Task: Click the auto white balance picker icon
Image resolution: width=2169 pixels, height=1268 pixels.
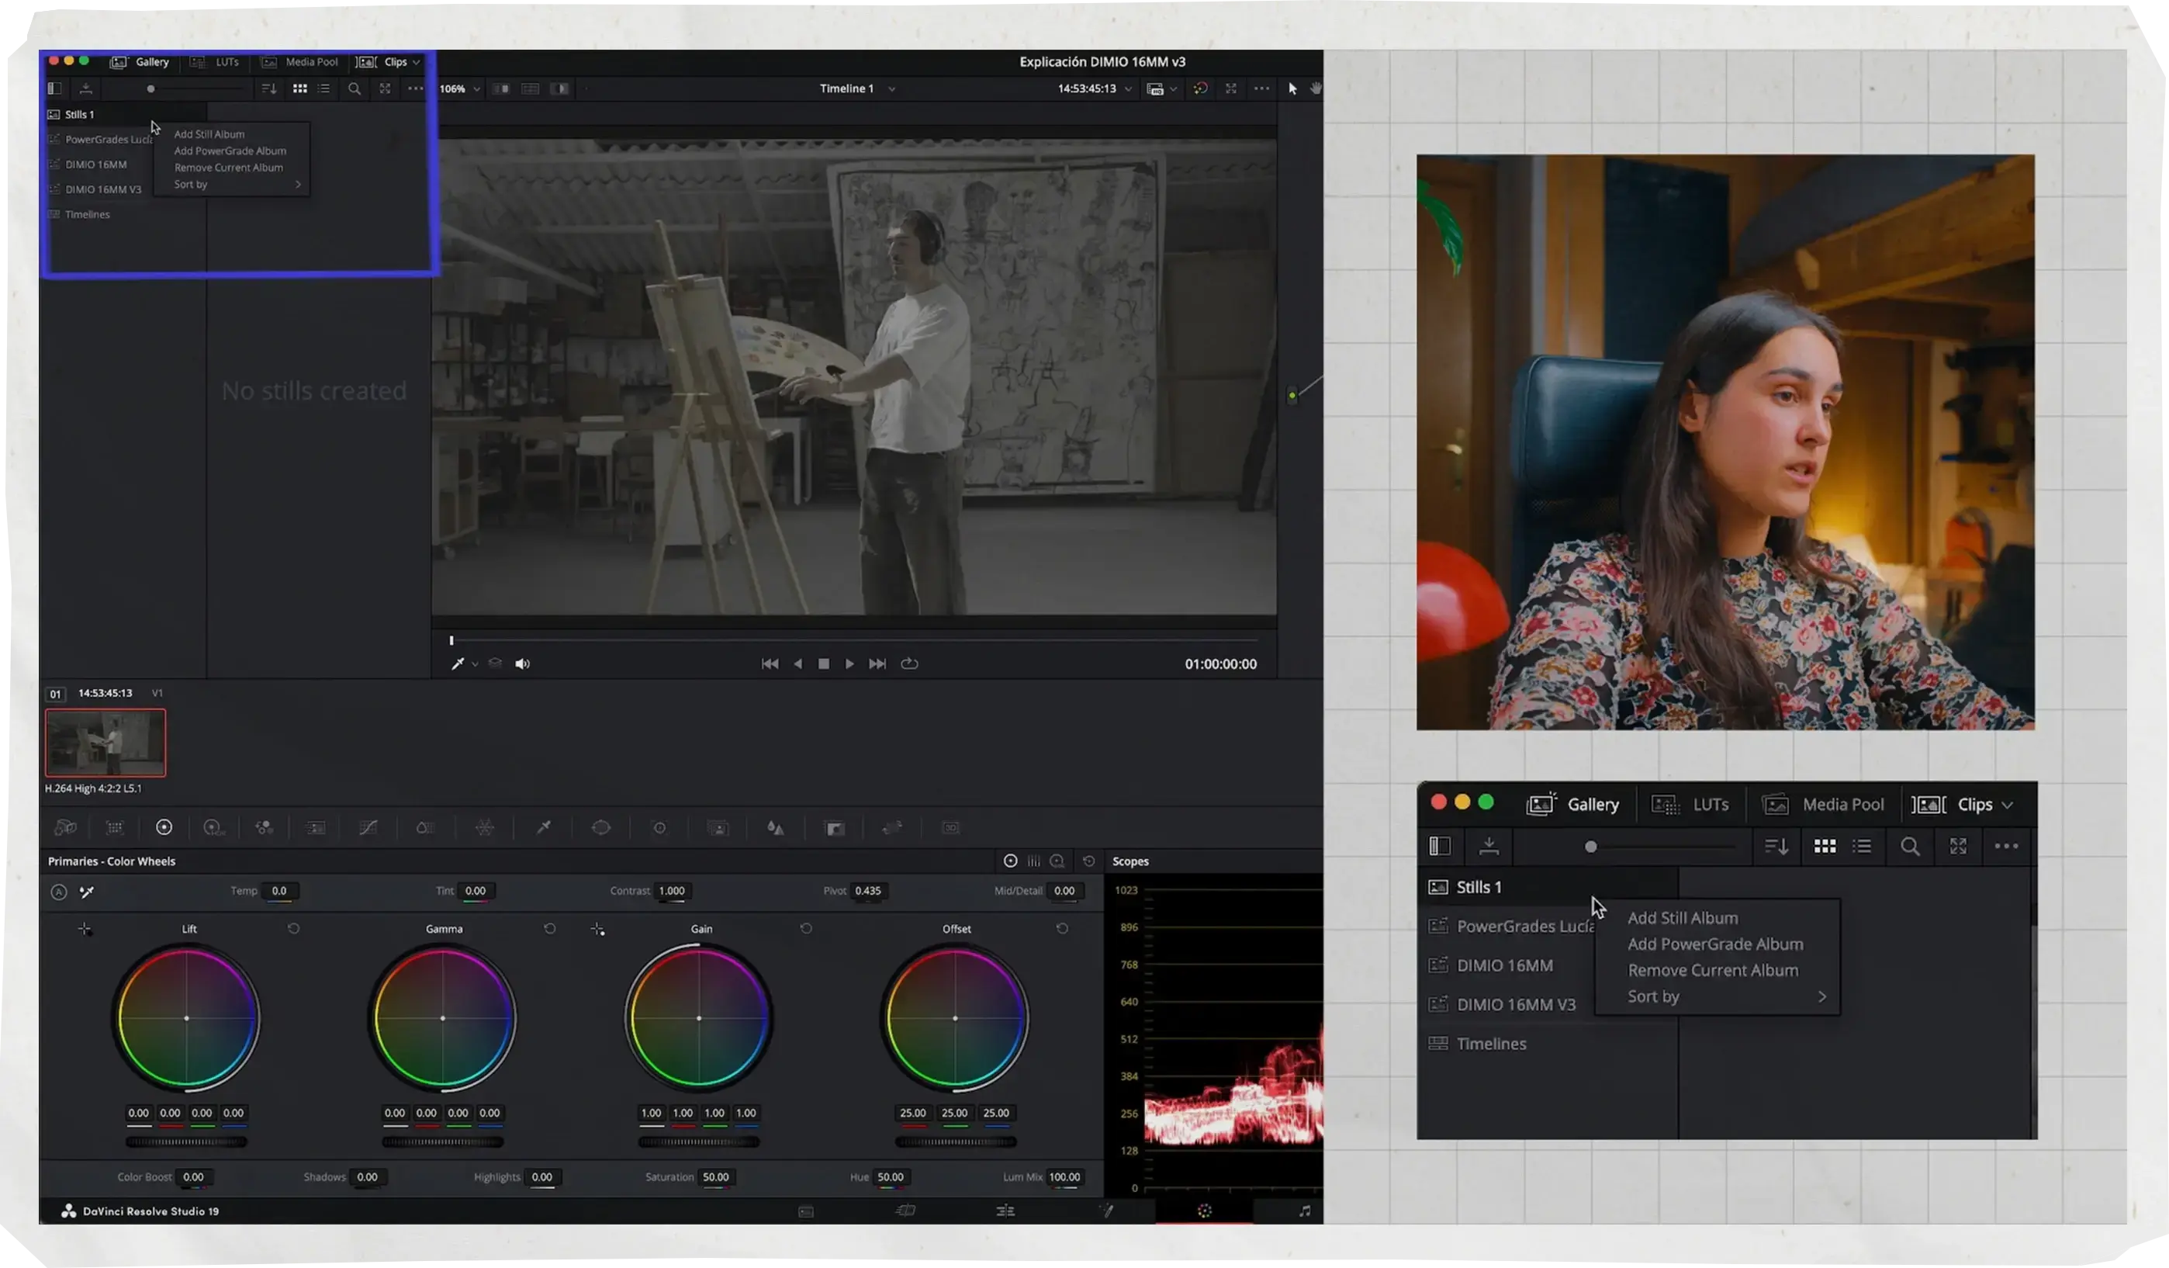Action: 87,892
